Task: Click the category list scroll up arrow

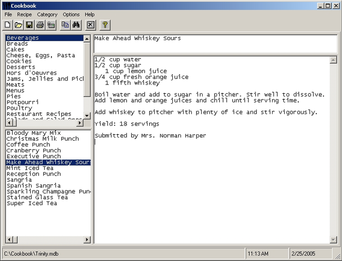Action: coord(87,39)
